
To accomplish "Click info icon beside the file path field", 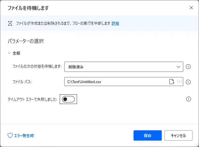I will [x=188, y=82].
